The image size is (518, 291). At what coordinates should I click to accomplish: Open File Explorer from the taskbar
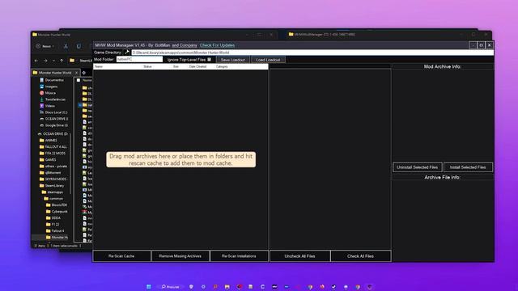point(227,287)
